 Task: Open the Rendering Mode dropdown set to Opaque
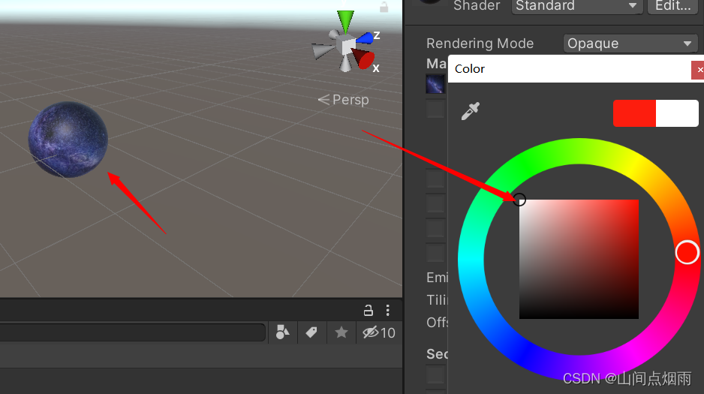coord(630,44)
